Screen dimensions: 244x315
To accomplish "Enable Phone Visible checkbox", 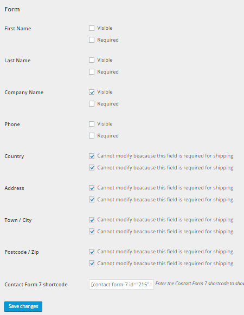I will [92, 124].
